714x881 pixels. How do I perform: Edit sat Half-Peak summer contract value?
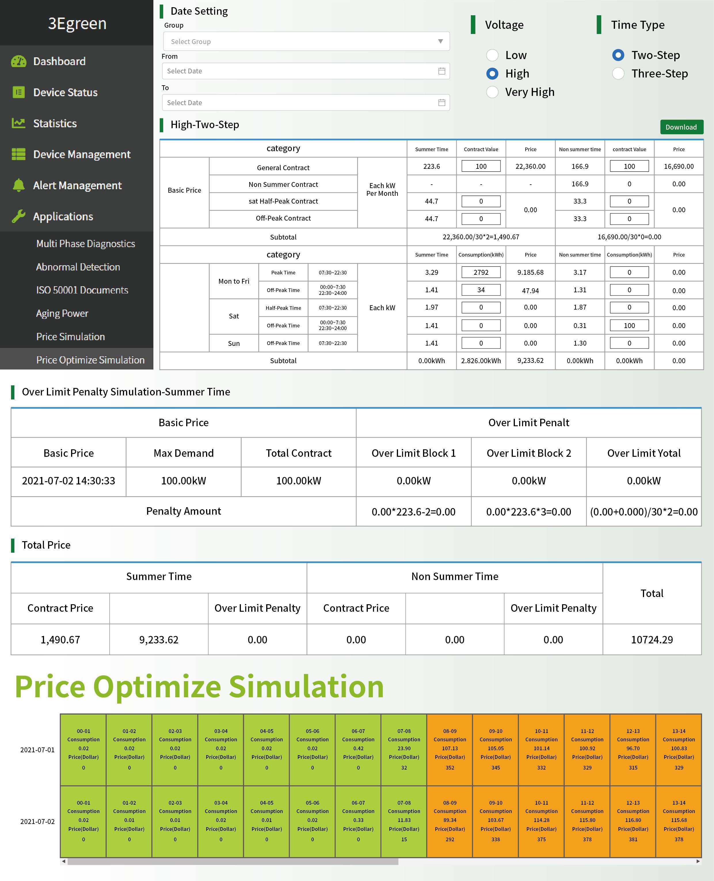pos(481,201)
